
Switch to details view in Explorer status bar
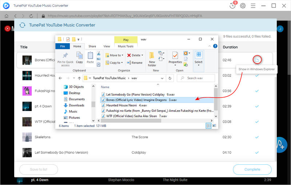[209, 126]
